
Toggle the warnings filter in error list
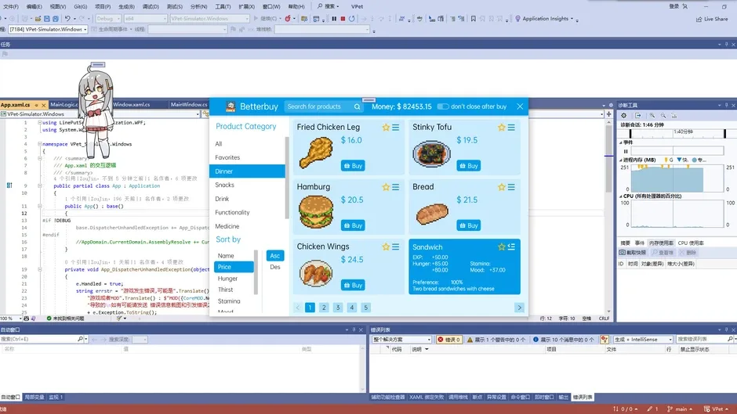[496, 340]
